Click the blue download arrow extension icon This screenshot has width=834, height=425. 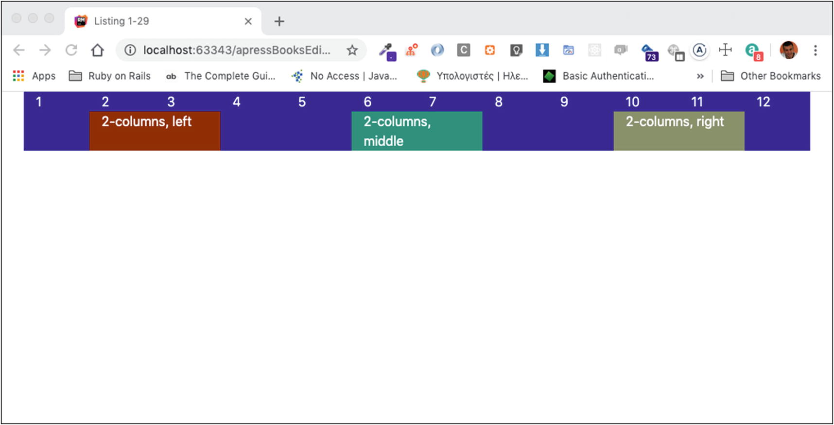(542, 50)
